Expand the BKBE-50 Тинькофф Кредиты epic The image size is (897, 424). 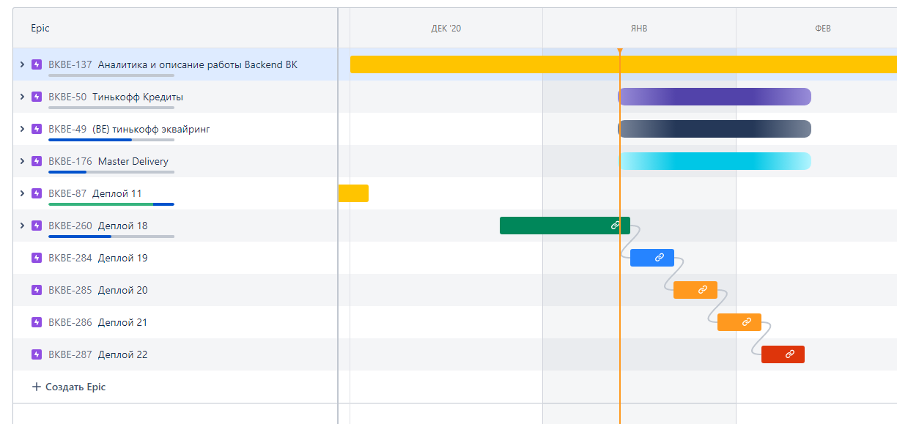23,97
